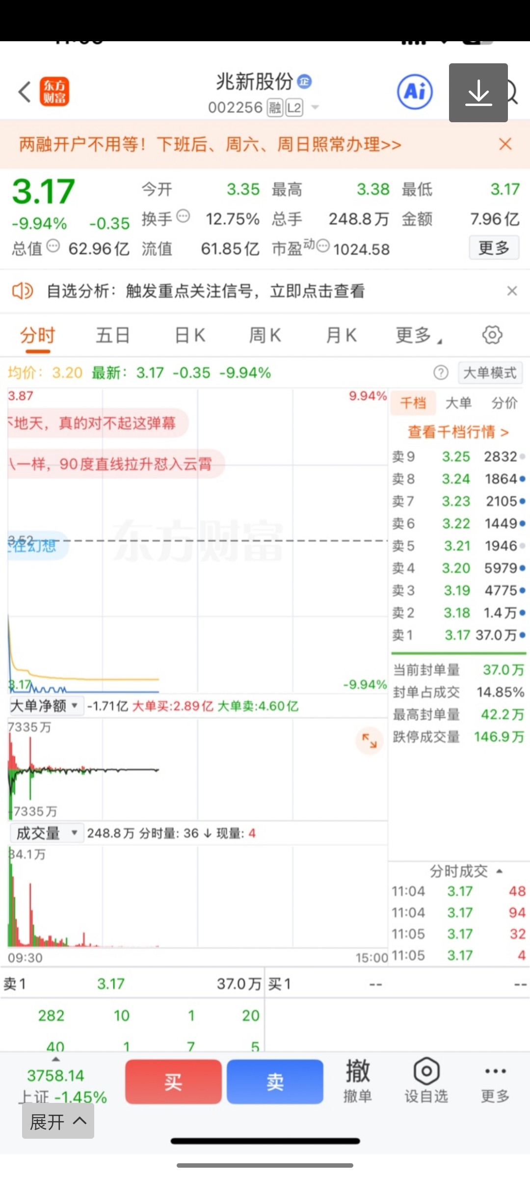Viewport: 530px width, 1178px height.
Task: Tap the download arrow button
Action: click(x=478, y=92)
